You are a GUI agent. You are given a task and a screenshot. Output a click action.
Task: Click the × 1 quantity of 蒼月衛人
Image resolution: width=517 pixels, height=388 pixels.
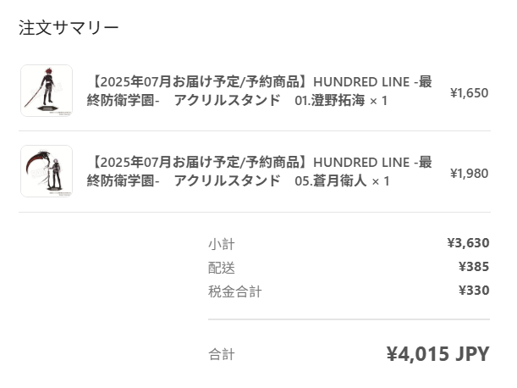click(381, 181)
